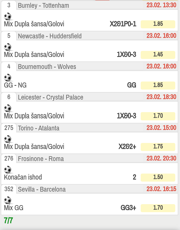Click the soccer ball icon under Newcastle - Huddersfield

pos(8,47)
